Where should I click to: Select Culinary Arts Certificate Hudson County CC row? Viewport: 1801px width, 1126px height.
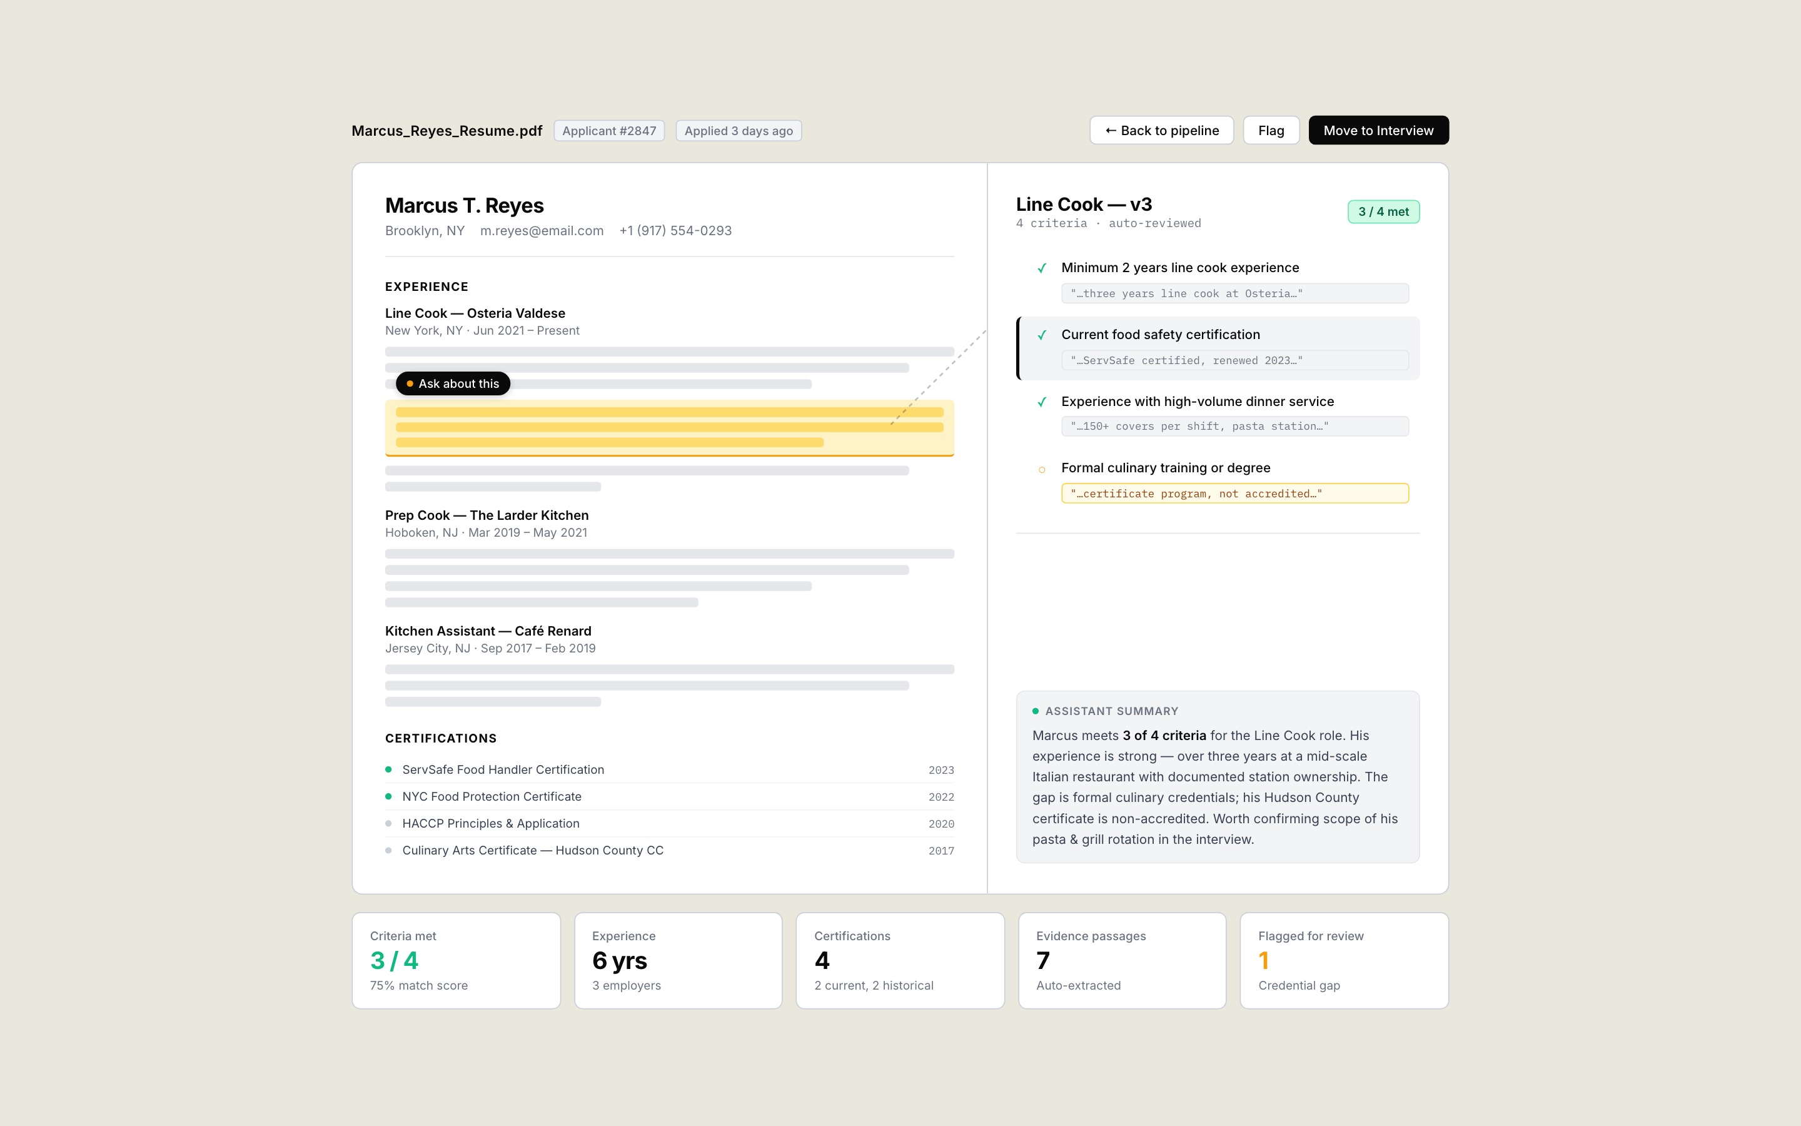[669, 850]
